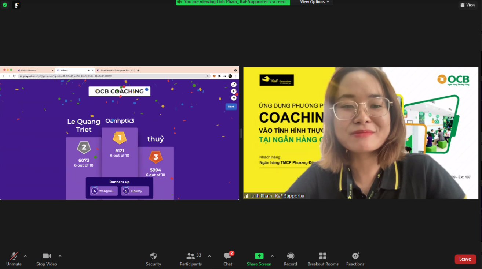Viewport: 482px width, 269px height.
Task: Click runner-up 5 'Hoamy'
Action: (x=135, y=191)
